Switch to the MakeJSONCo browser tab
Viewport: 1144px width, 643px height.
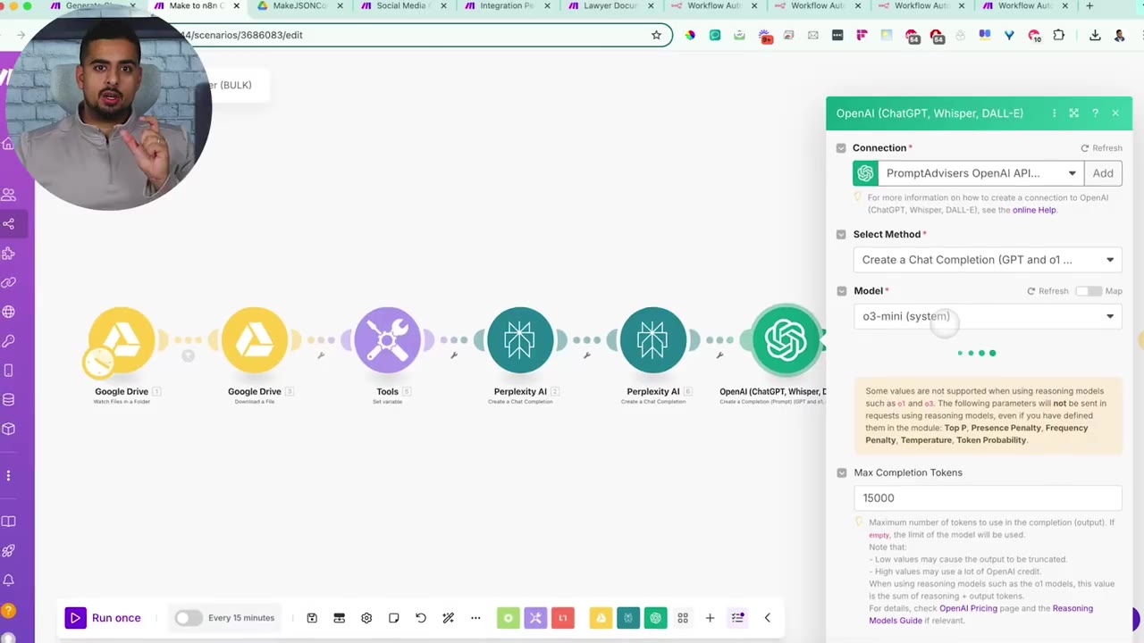point(300,6)
